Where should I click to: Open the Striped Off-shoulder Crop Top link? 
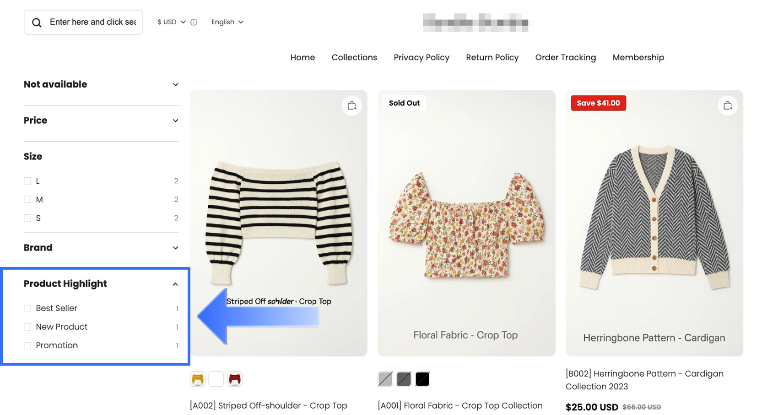[268, 405]
